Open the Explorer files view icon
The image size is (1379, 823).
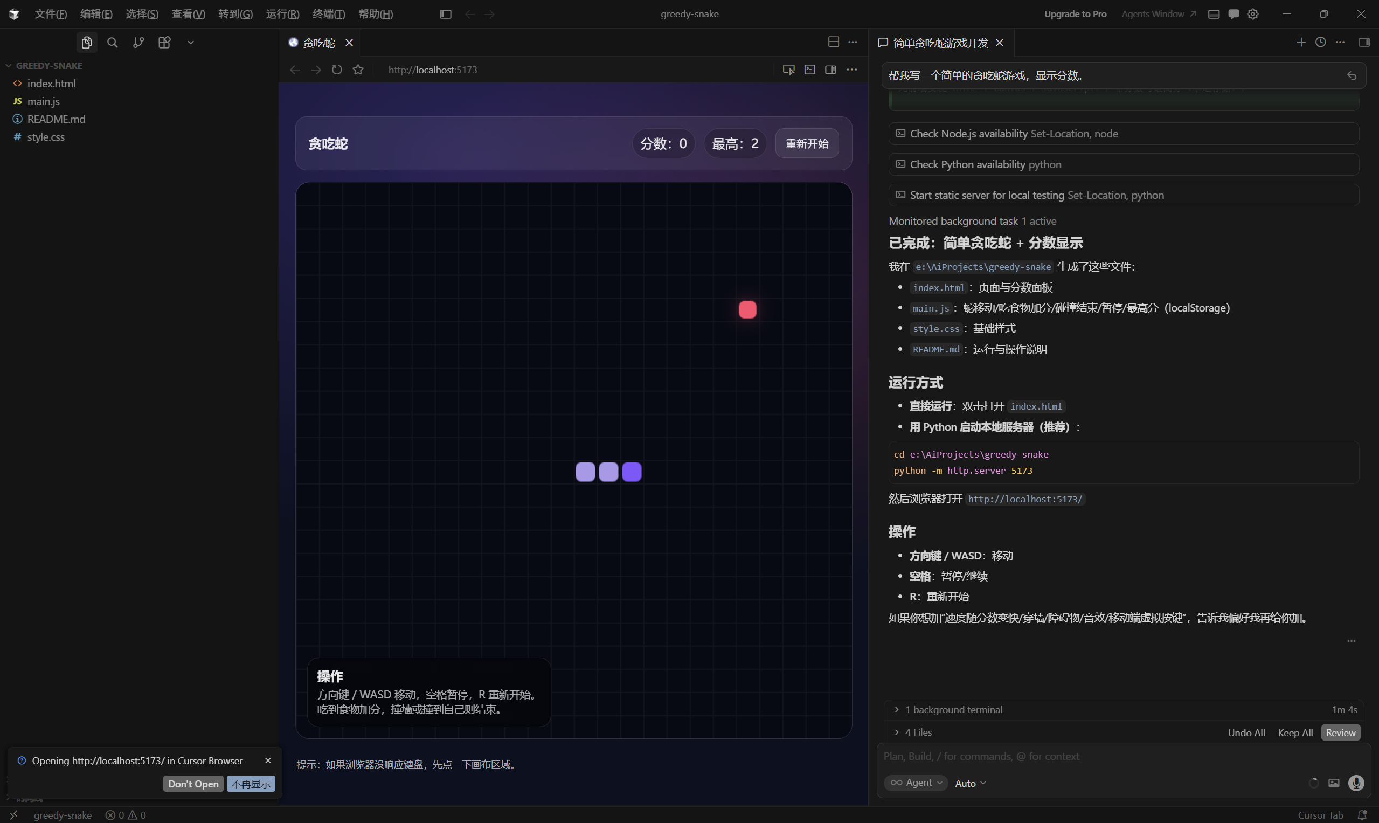[87, 43]
